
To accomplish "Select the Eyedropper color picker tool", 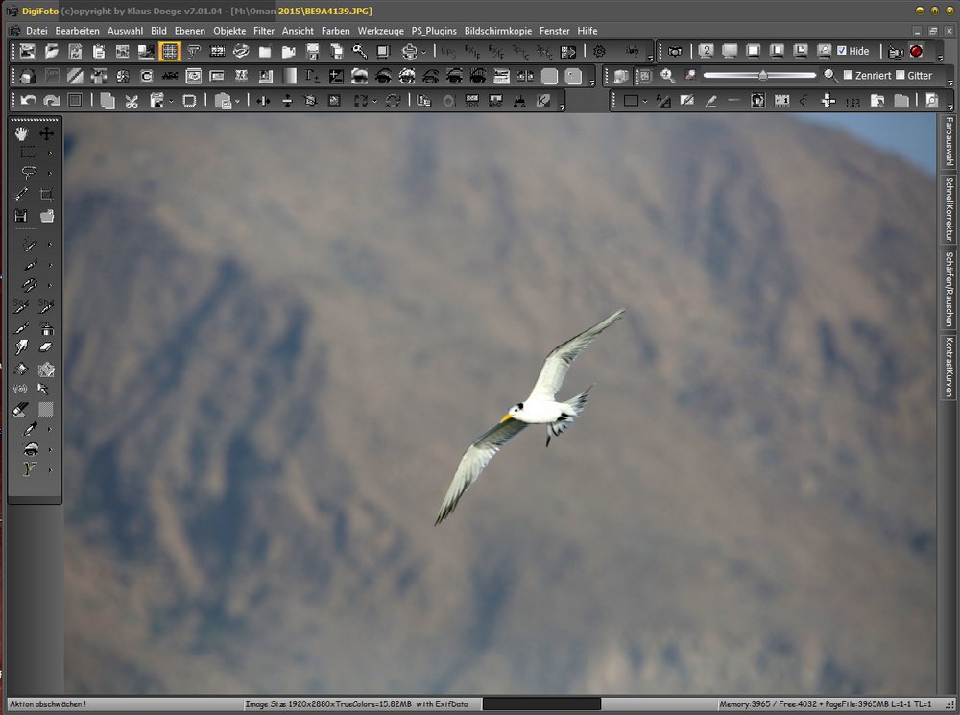I will (x=28, y=429).
